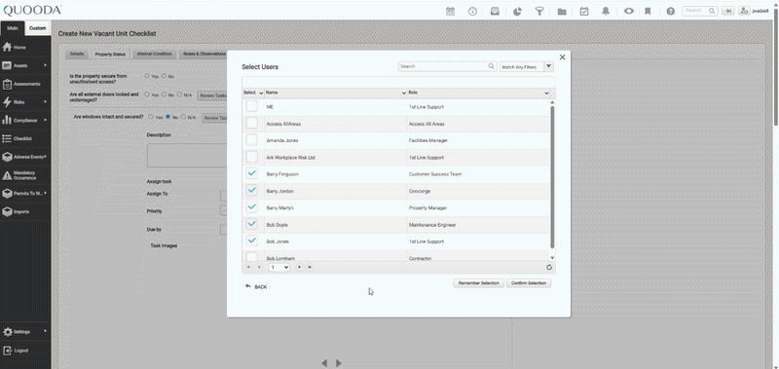Click the notifications bell icon

[606, 11]
